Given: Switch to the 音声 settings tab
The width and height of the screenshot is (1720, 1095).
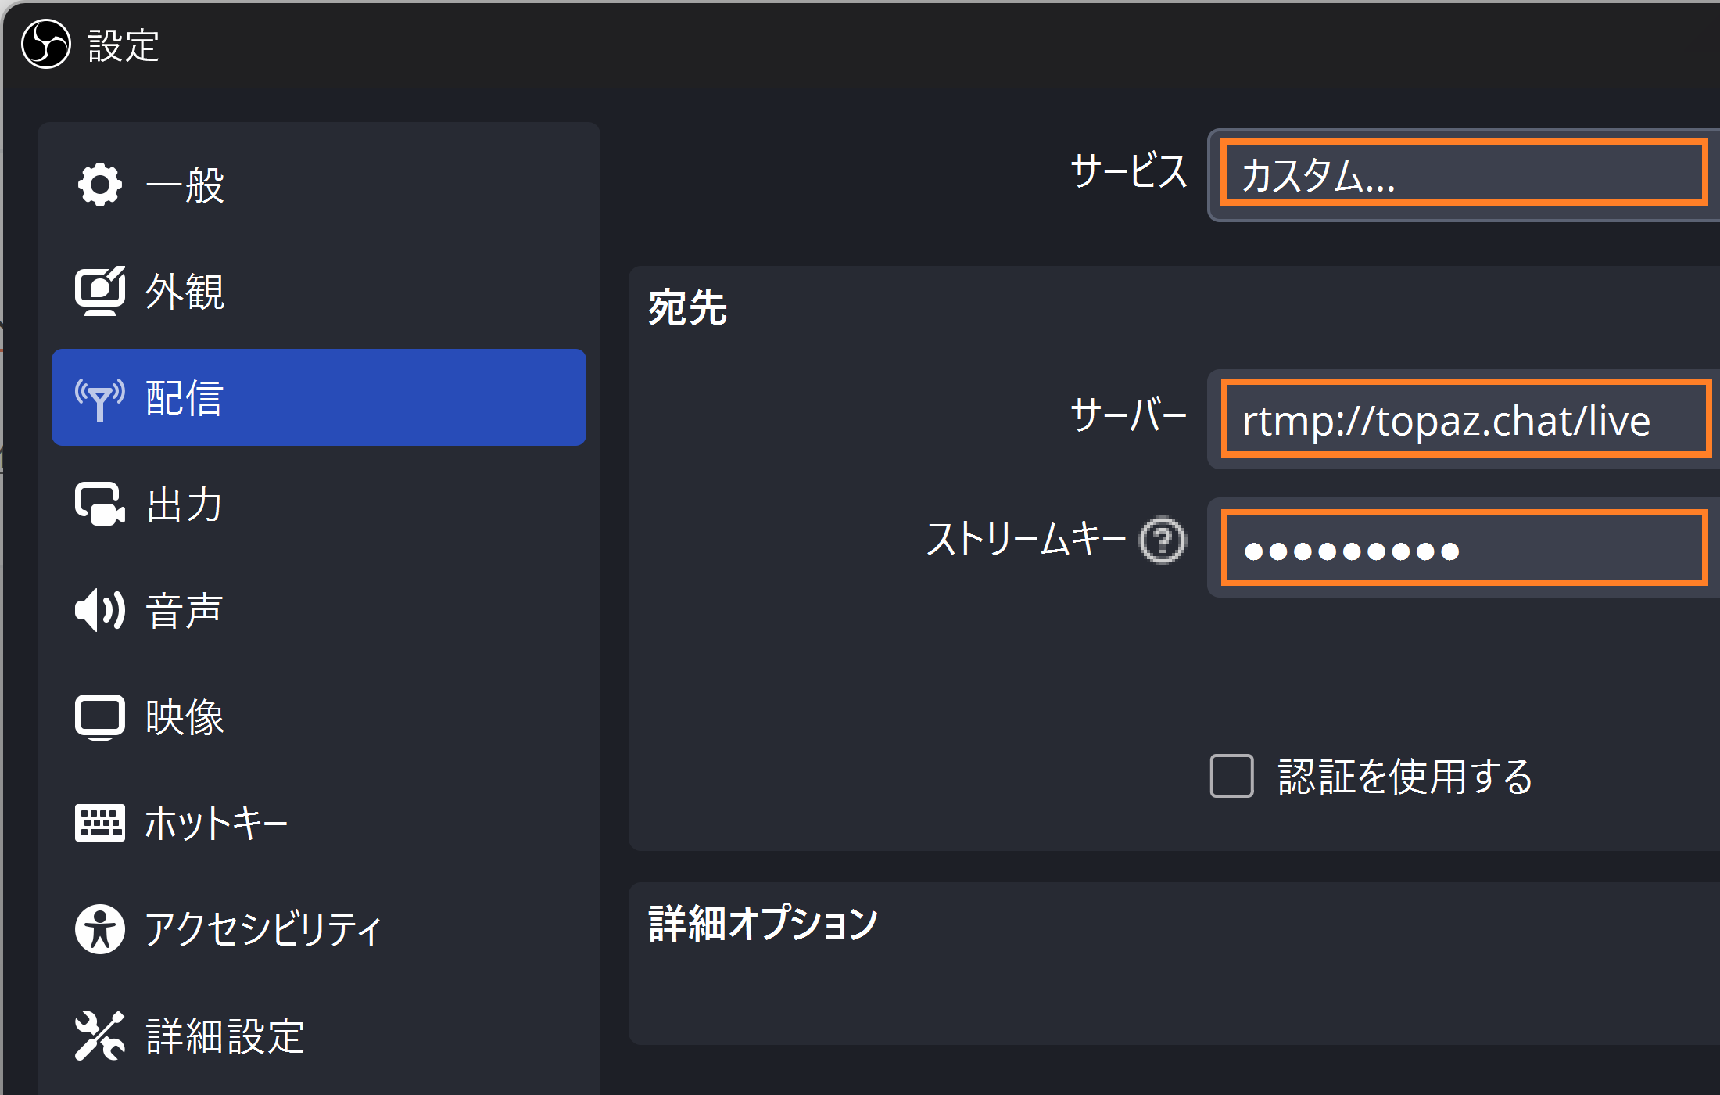Looking at the screenshot, I should pos(319,610).
